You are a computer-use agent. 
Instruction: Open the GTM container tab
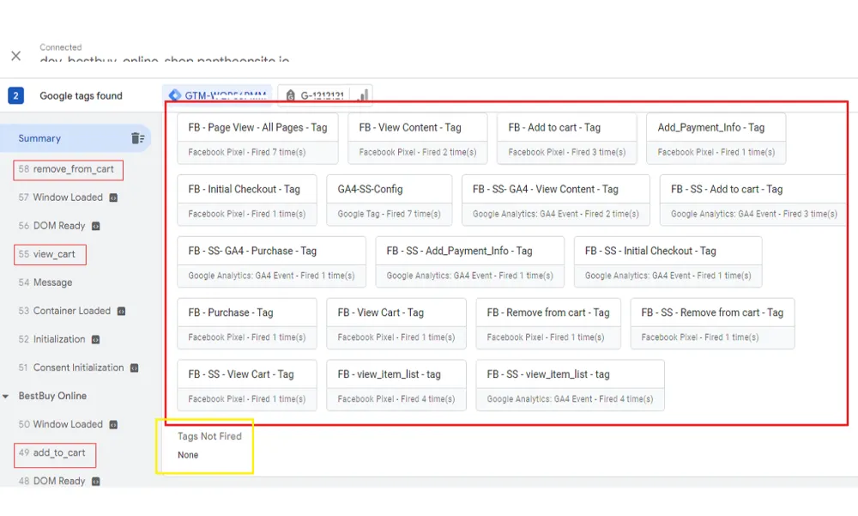[218, 95]
